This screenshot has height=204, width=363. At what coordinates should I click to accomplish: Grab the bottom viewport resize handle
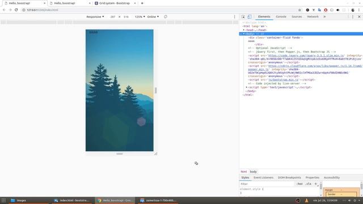(120, 154)
